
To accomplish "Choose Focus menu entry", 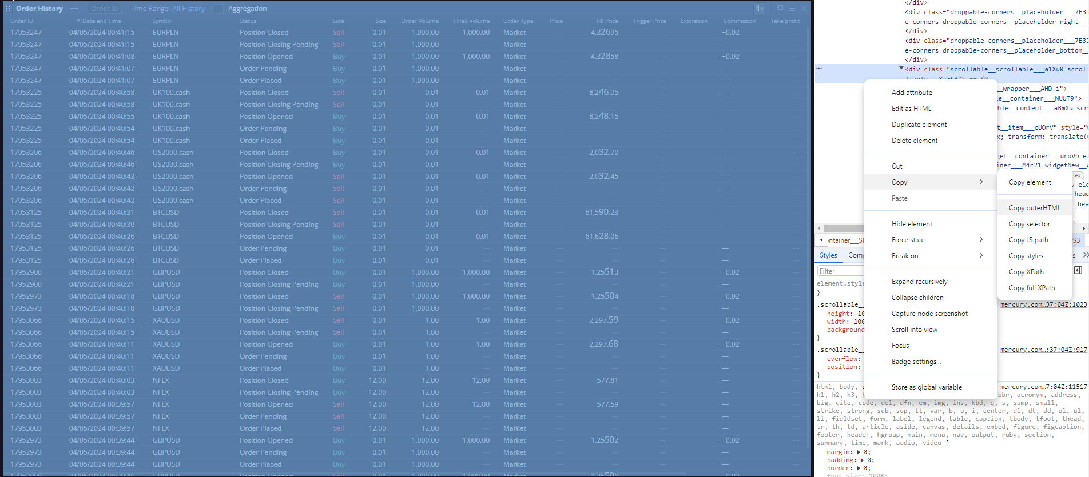I will (931, 346).
